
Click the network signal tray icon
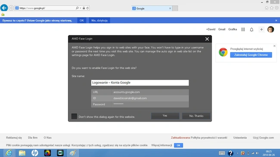253,153
